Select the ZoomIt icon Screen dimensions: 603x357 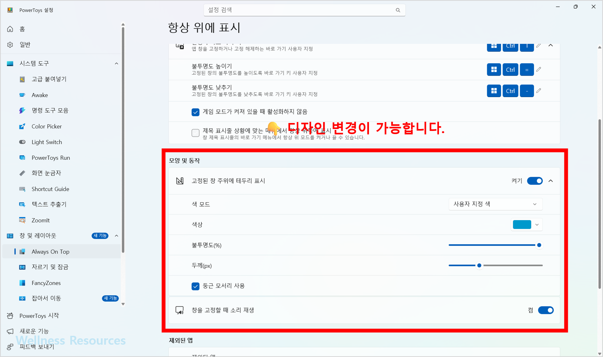(x=22, y=220)
